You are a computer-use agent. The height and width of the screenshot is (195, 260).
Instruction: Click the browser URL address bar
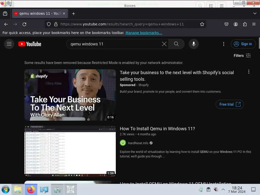tap(125, 24)
